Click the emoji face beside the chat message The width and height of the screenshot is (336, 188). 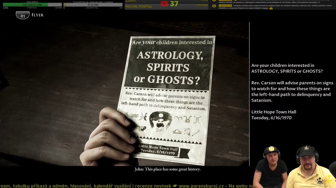click(214, 6)
